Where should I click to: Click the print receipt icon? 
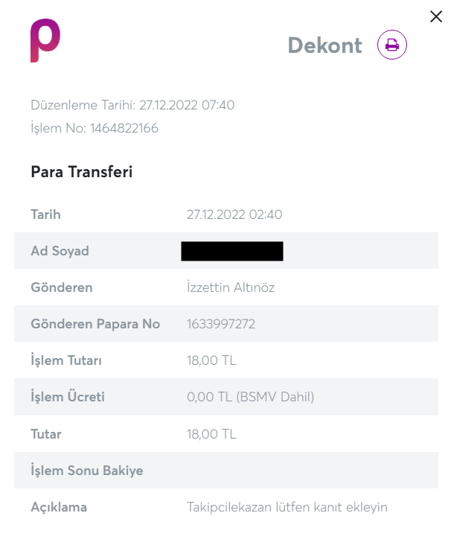tap(392, 45)
